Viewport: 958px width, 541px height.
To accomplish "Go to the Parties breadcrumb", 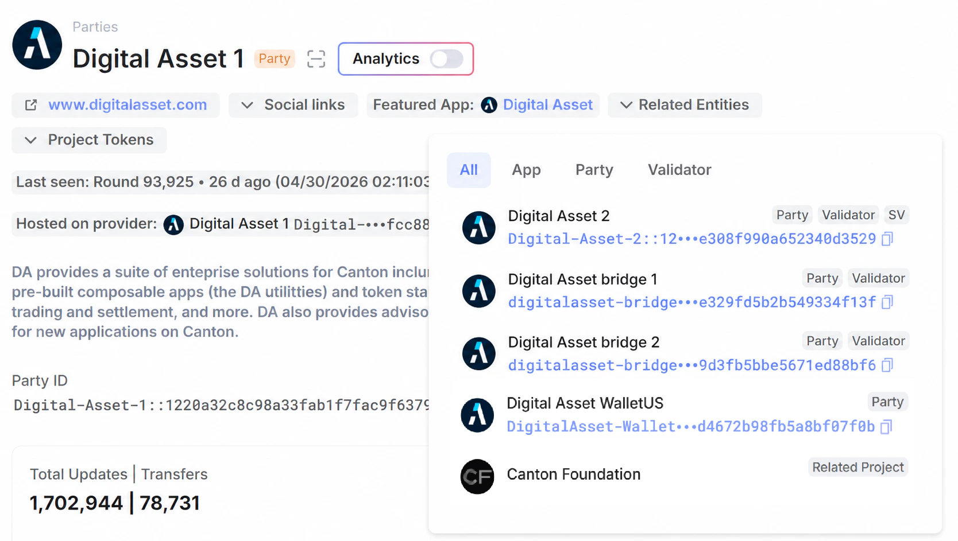I will [95, 27].
